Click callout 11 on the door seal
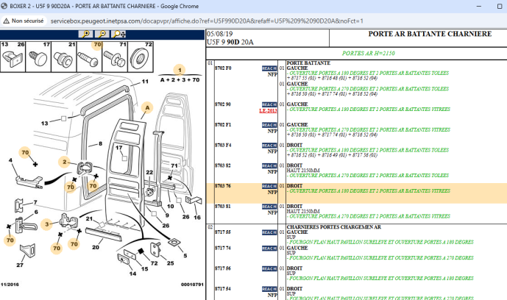 (x=145, y=82)
